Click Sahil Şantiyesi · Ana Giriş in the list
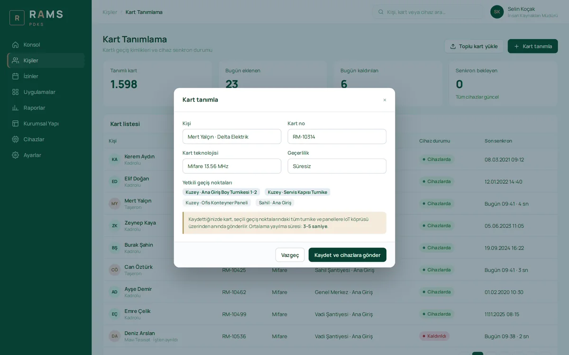569x355 pixels. 345,270
